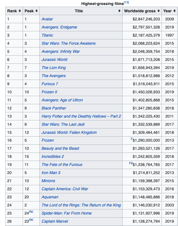Open the F footnote beside Frozen gross
Viewport: 178px width, 226px height.
pyautogui.click(x=132, y=139)
